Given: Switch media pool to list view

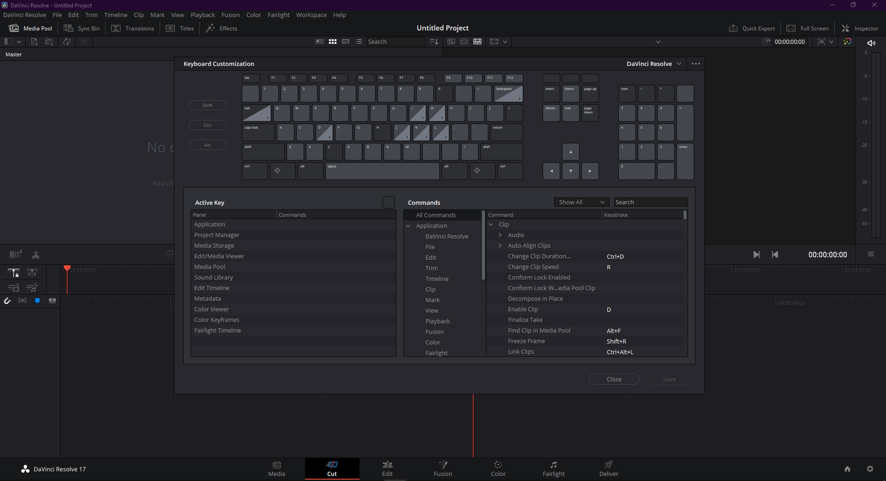Looking at the screenshot, I should click(359, 42).
